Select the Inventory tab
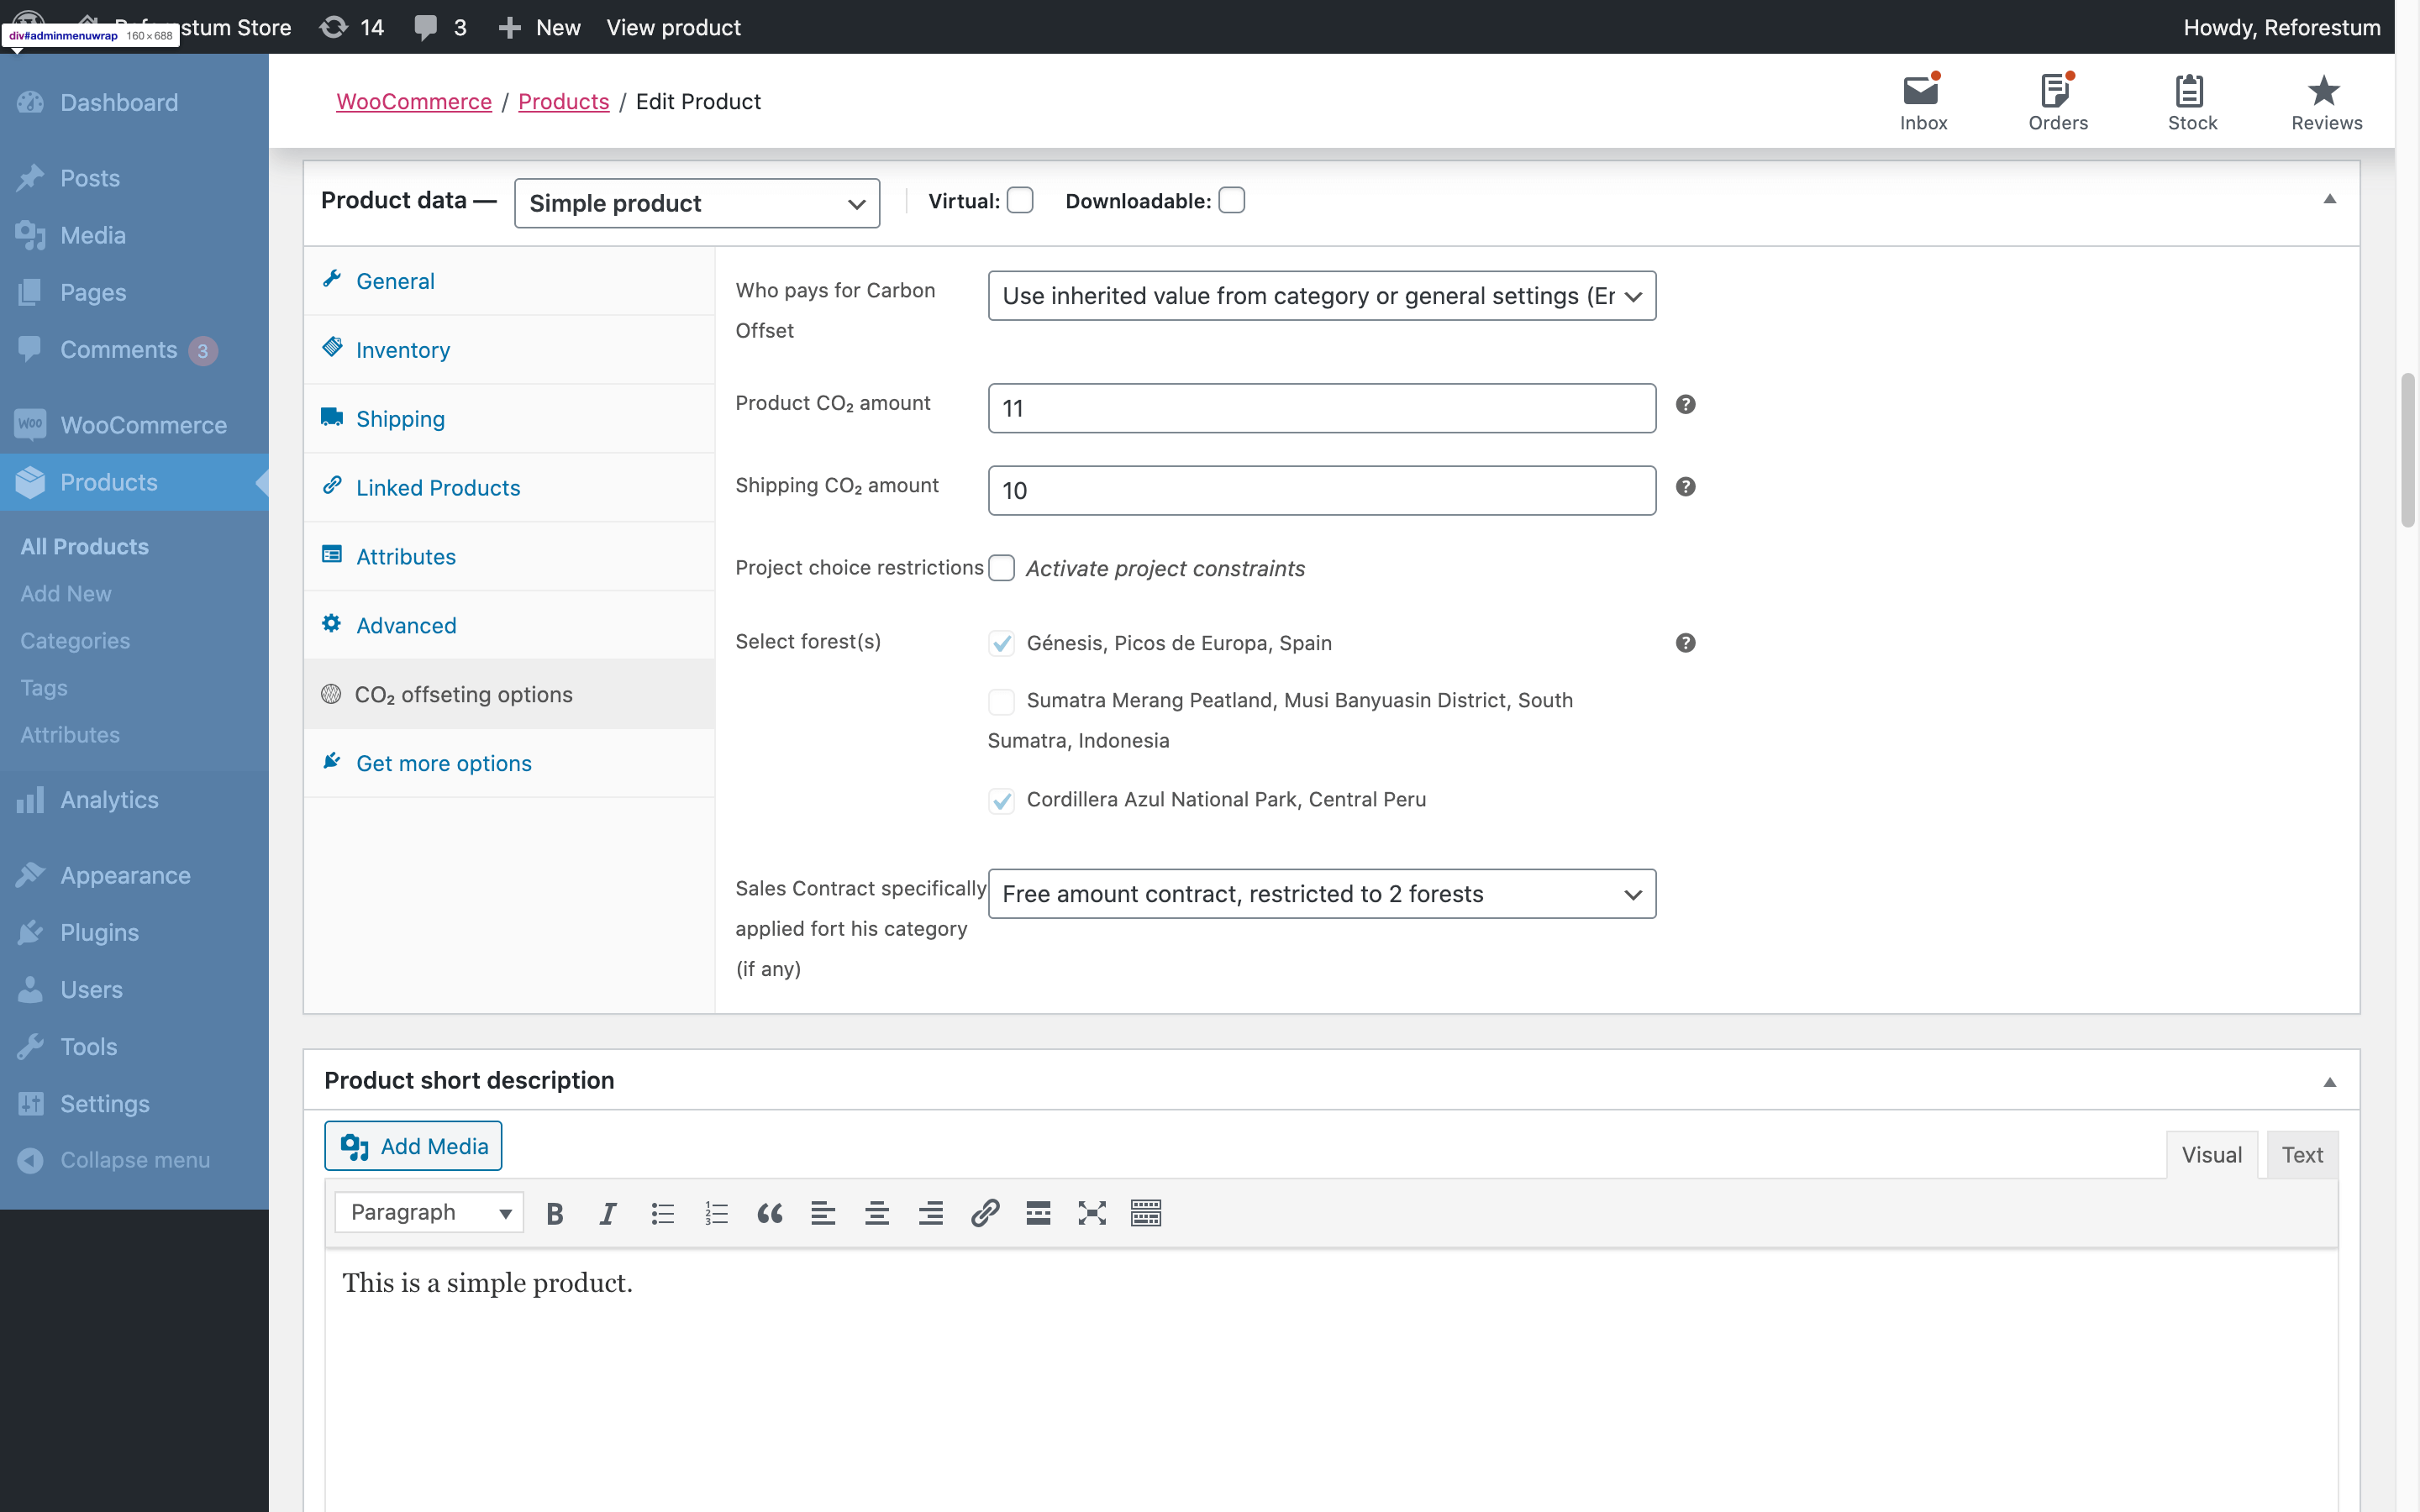The image size is (2420, 1512). (402, 349)
